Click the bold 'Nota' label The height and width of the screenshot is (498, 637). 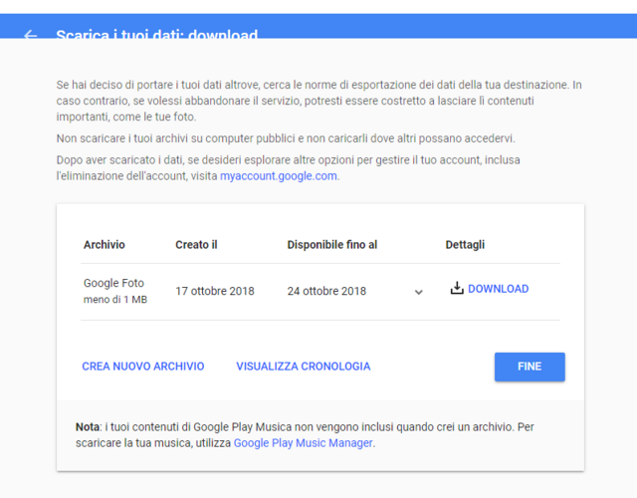pos(88,427)
